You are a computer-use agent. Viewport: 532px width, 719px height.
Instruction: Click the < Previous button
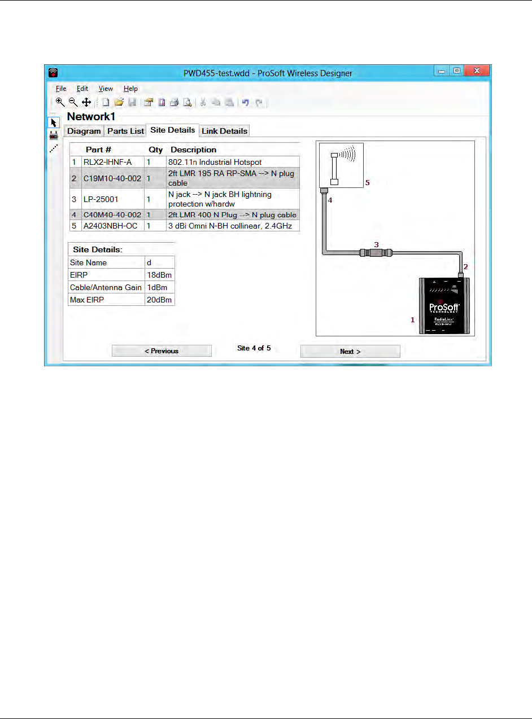162,351
